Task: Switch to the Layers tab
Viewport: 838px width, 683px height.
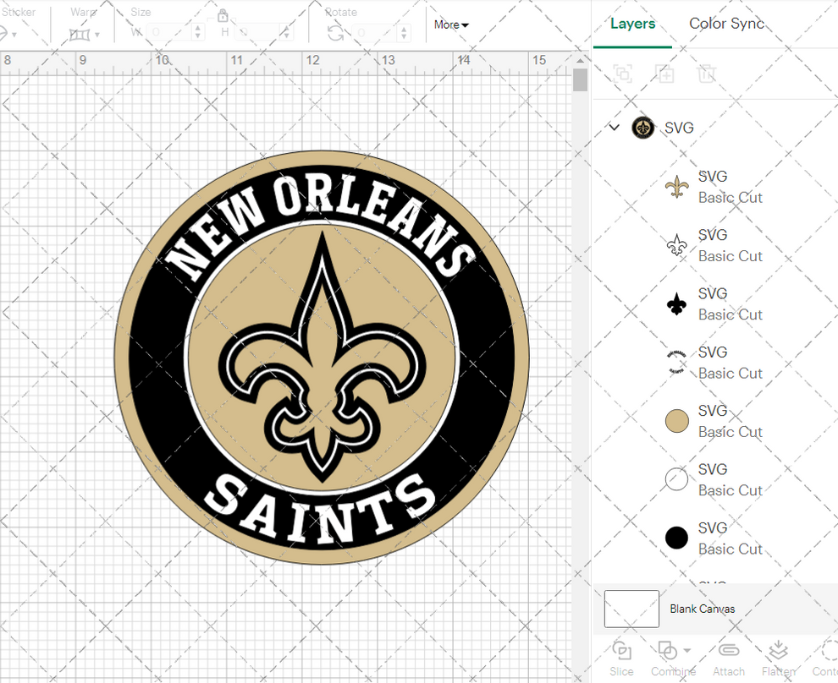Action: coord(633,24)
